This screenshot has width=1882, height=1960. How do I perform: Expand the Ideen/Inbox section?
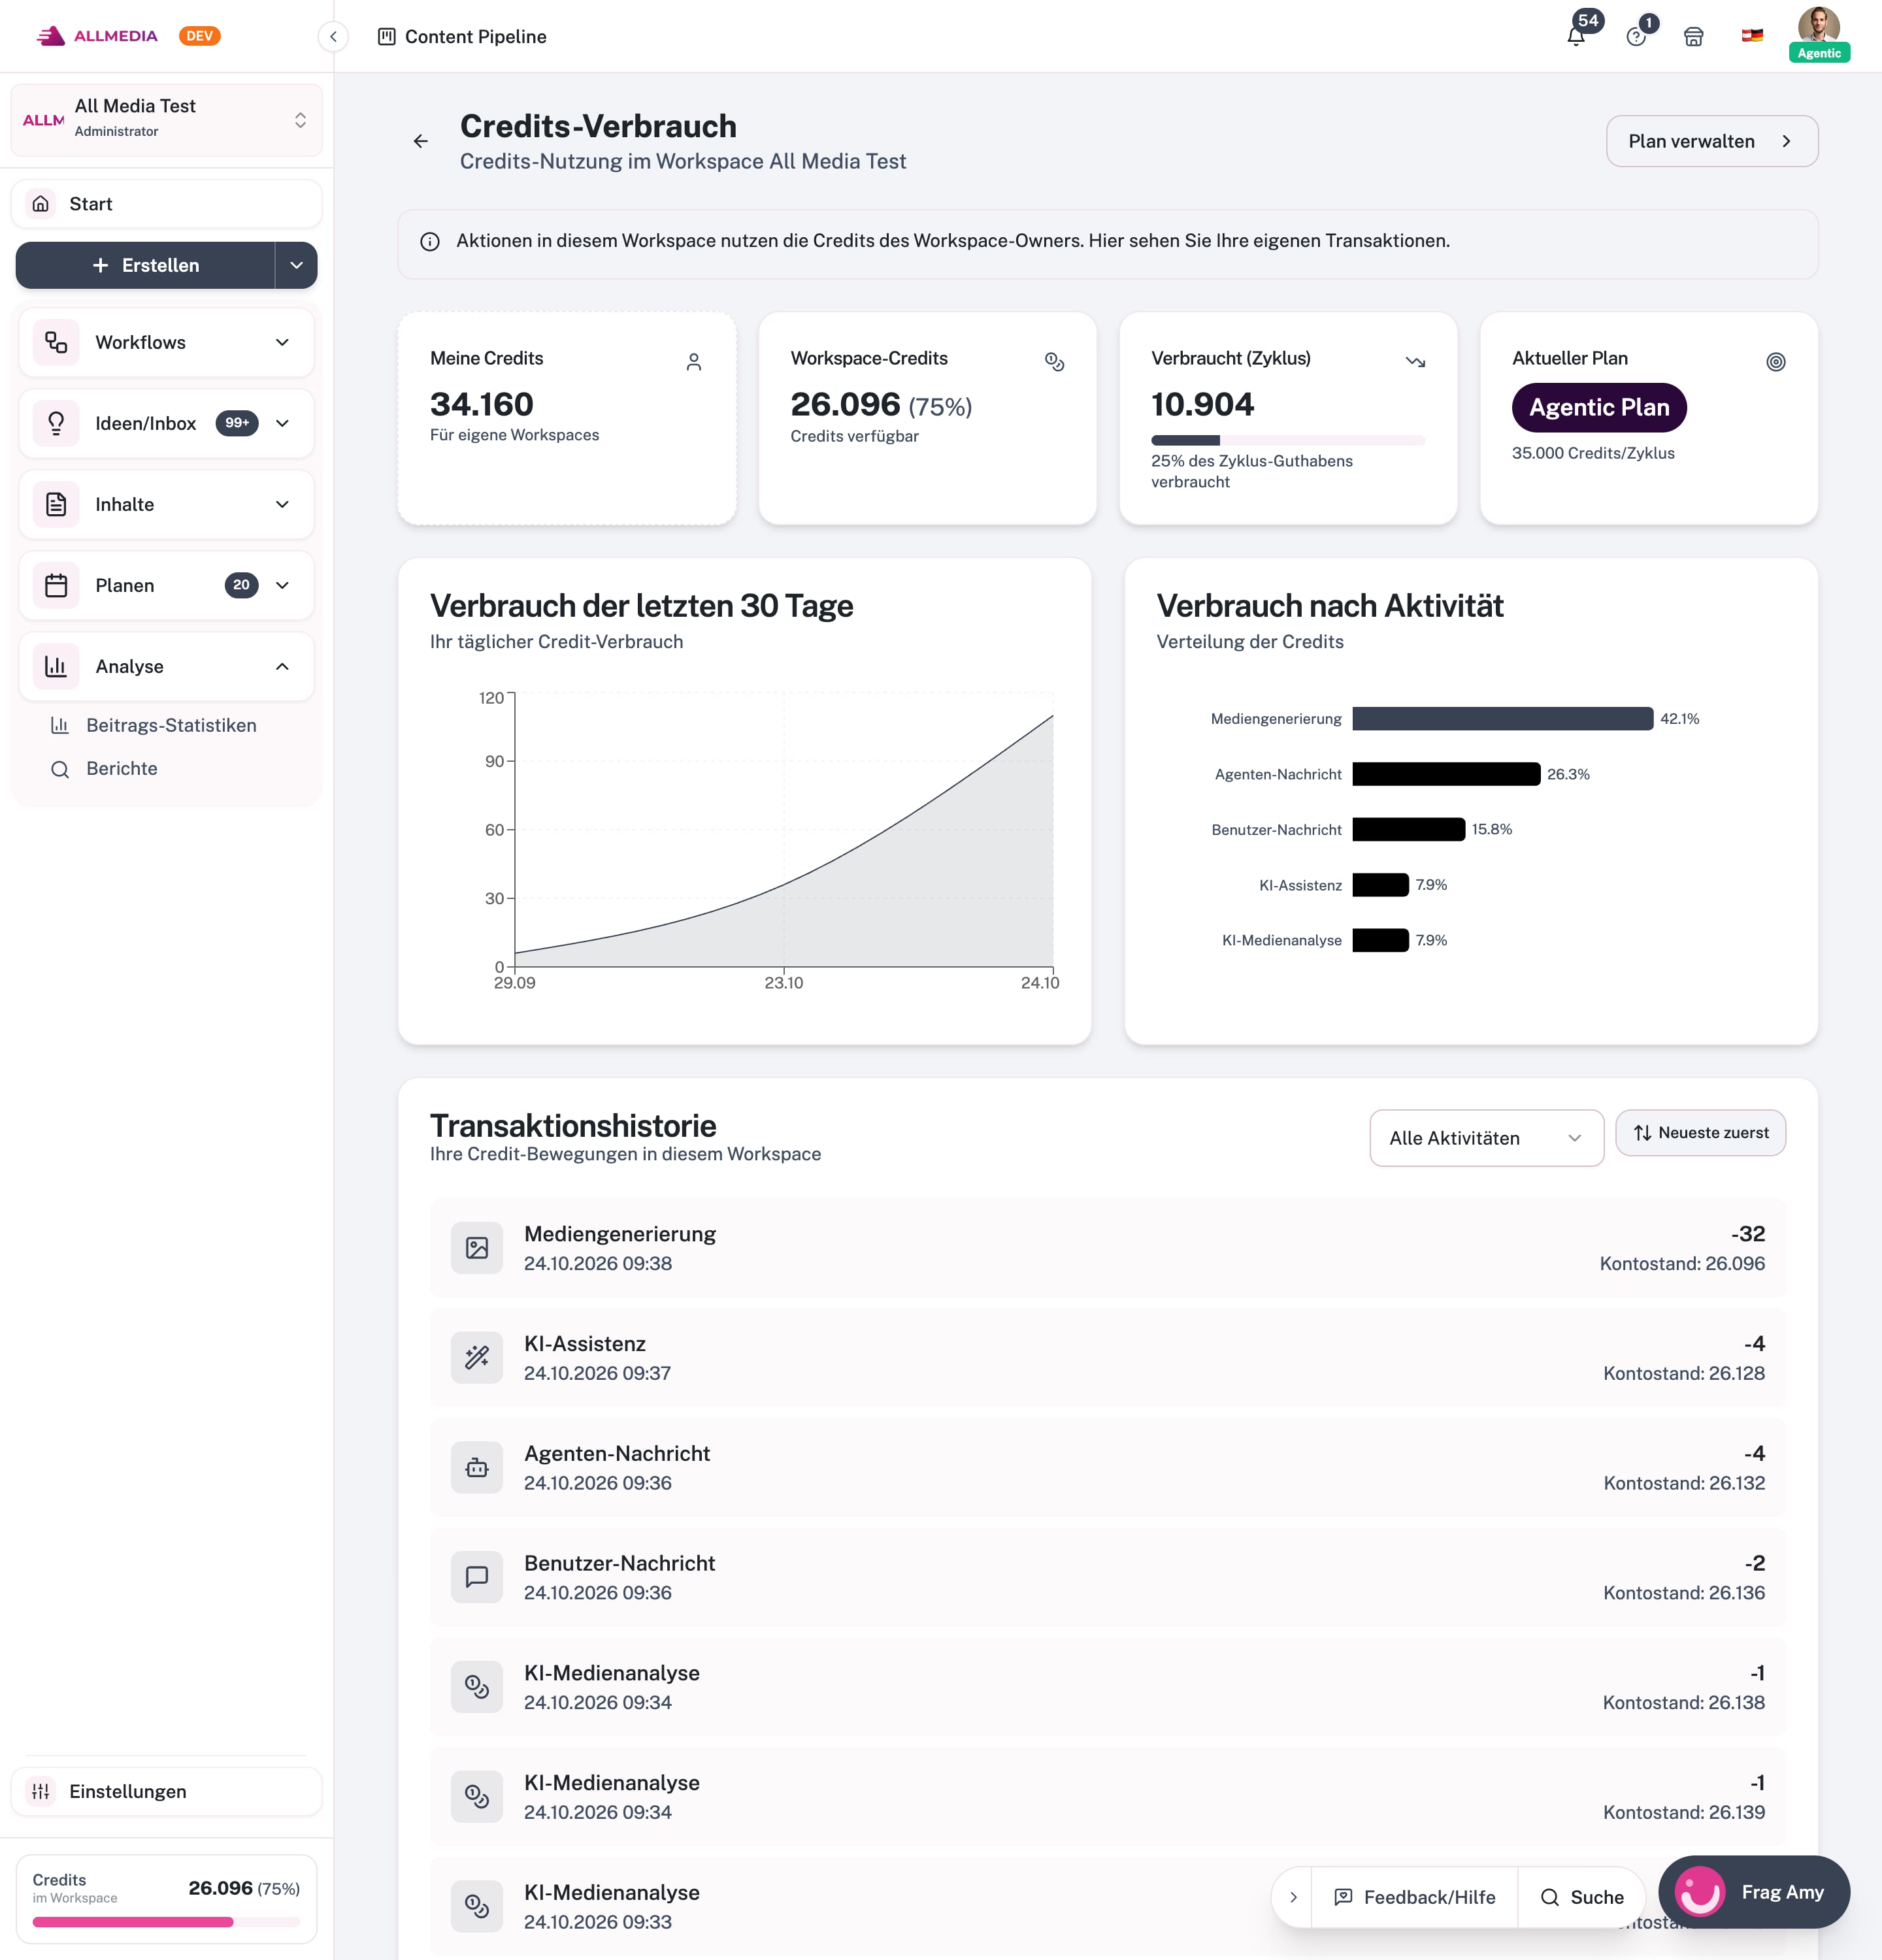(166, 424)
